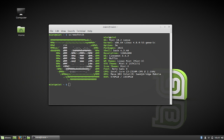Open the battery power tray icon
224x140 pixels.
[x=212, y=138]
